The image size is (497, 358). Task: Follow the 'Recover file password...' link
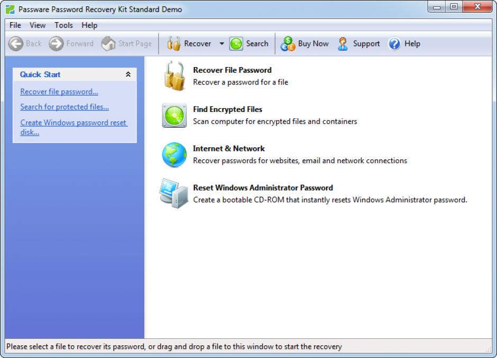(x=59, y=92)
